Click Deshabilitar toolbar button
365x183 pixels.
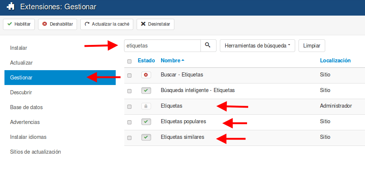click(x=58, y=24)
